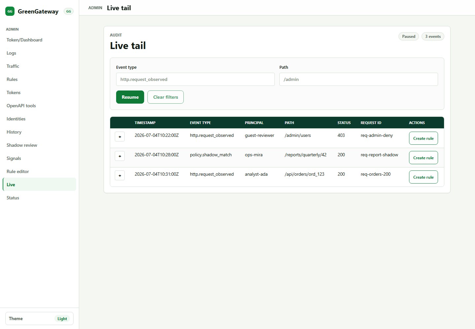Click the Principal column header
Screen dimensions: 475x329
(x=254, y=123)
